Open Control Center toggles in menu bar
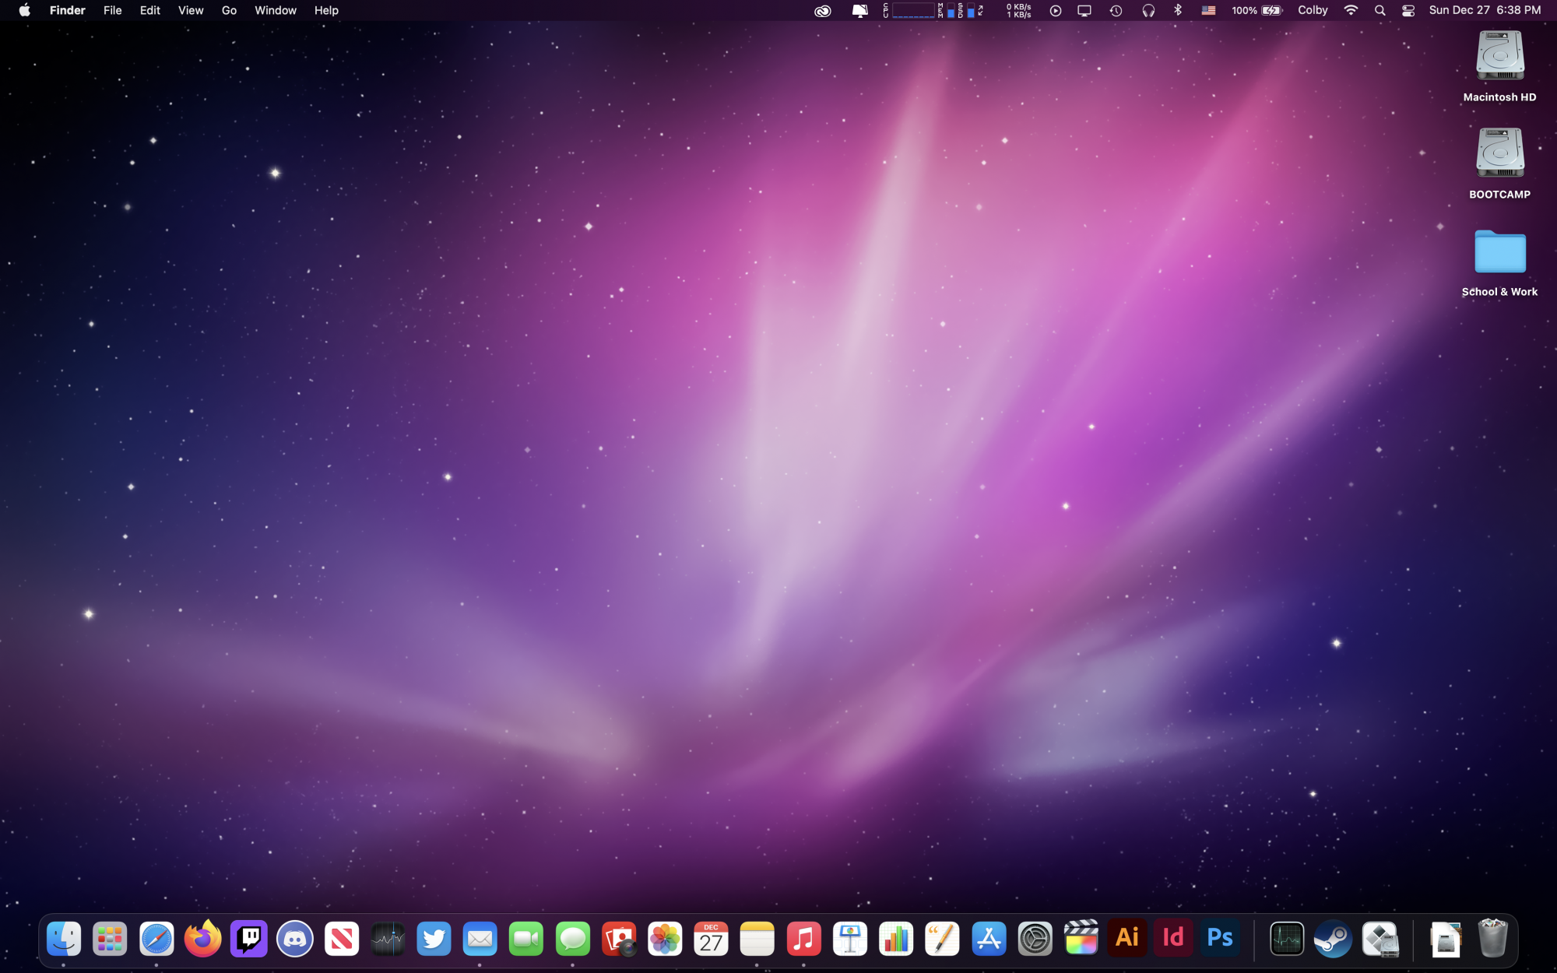This screenshot has width=1557, height=973. point(1408,10)
